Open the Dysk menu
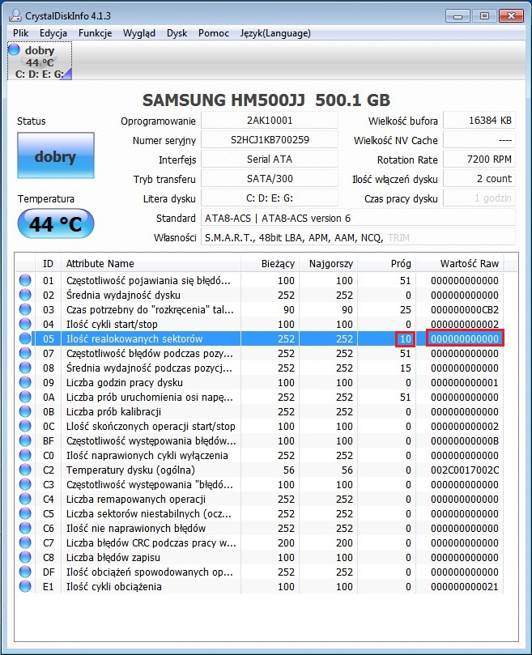Screen dimensions: 532x655 point(177,33)
